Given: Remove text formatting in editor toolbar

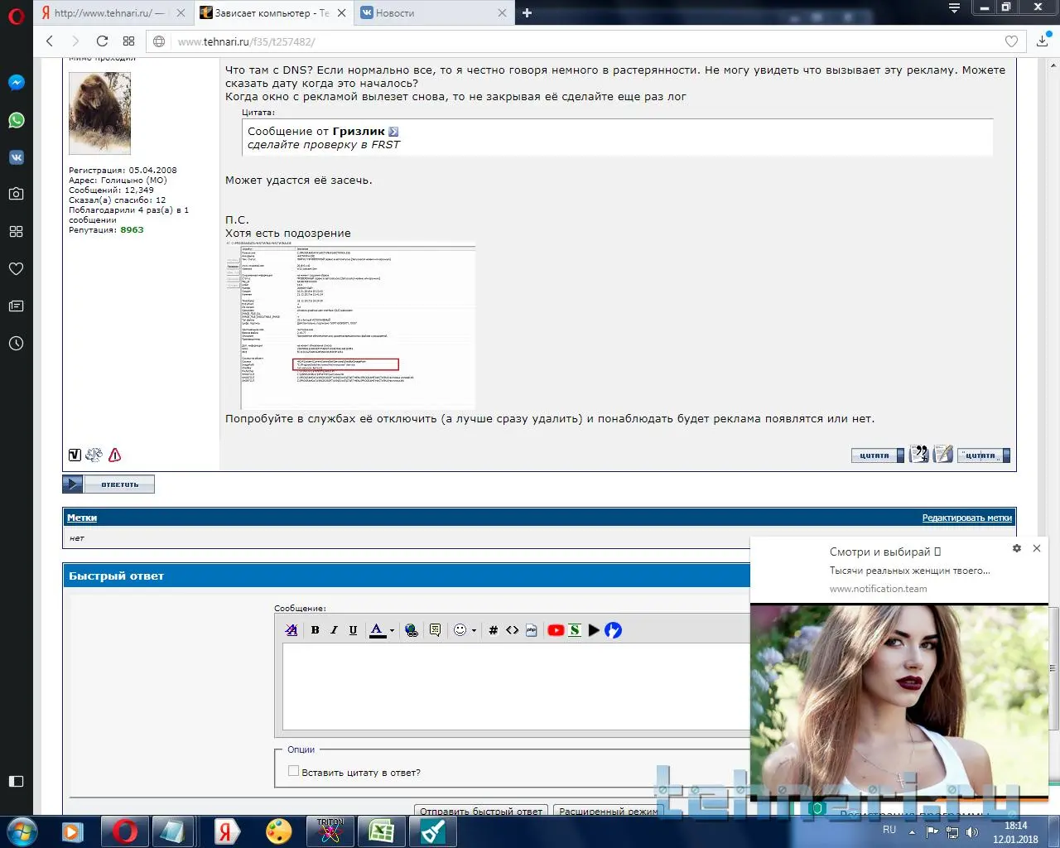Looking at the screenshot, I should pyautogui.click(x=291, y=630).
